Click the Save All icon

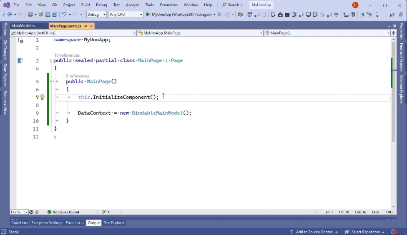(55, 15)
